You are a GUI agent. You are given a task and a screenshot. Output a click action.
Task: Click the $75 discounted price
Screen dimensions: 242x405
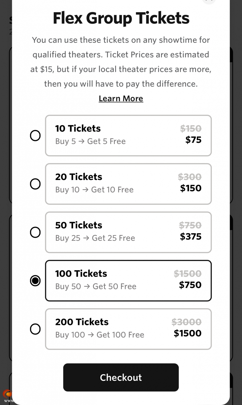193,140
